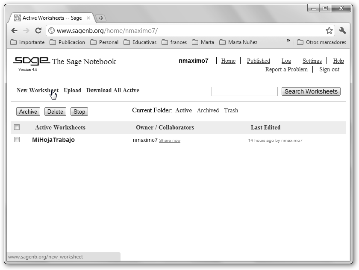
Task: Switch to the Trash folder
Action: [231, 110]
